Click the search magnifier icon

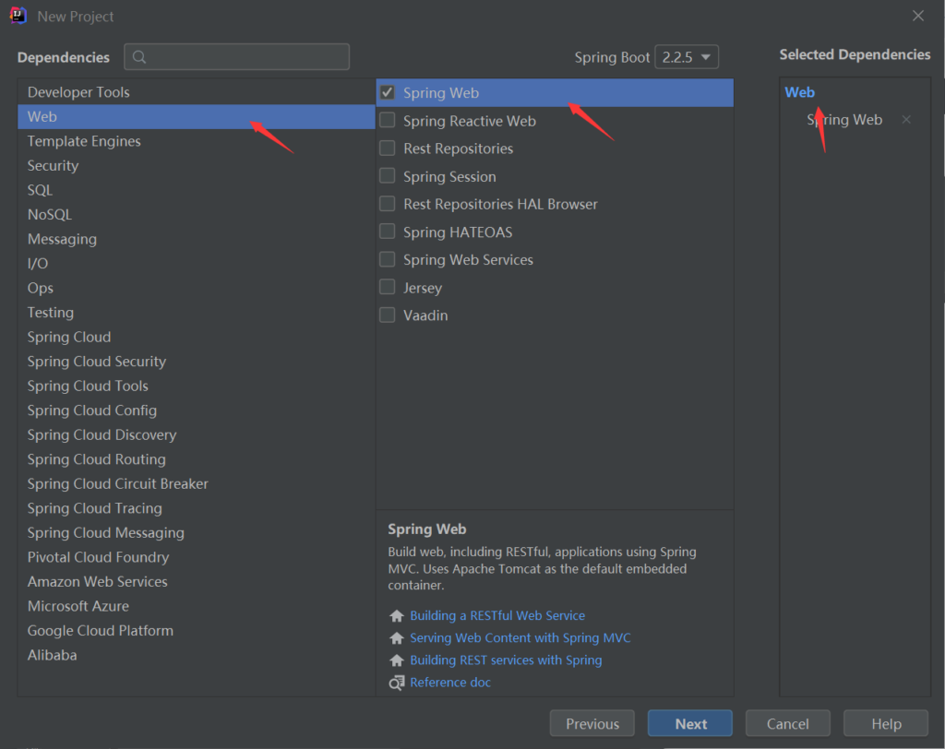coord(139,57)
